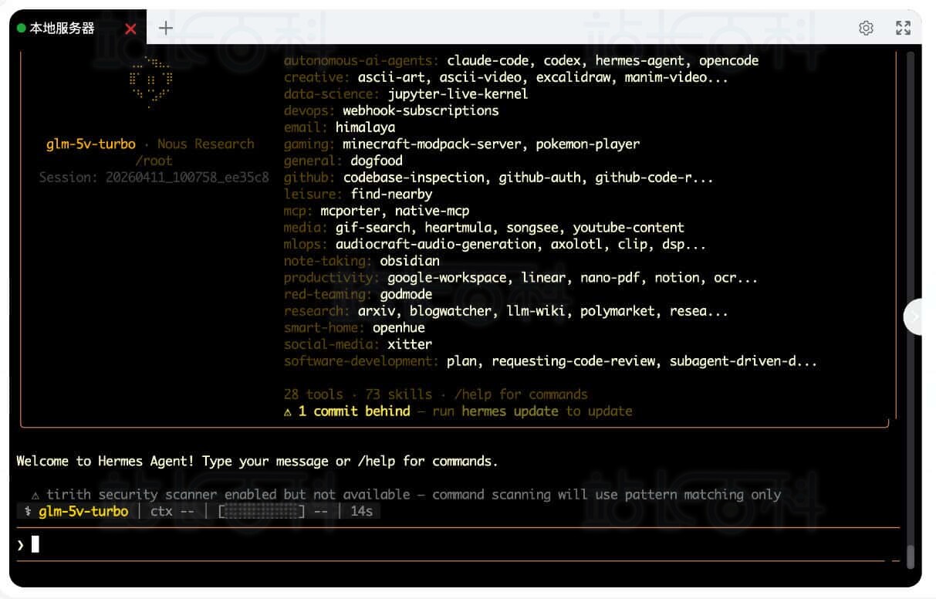This screenshot has width=936, height=599.
Task: Click the prompt chevron symbol
Action: click(21, 545)
